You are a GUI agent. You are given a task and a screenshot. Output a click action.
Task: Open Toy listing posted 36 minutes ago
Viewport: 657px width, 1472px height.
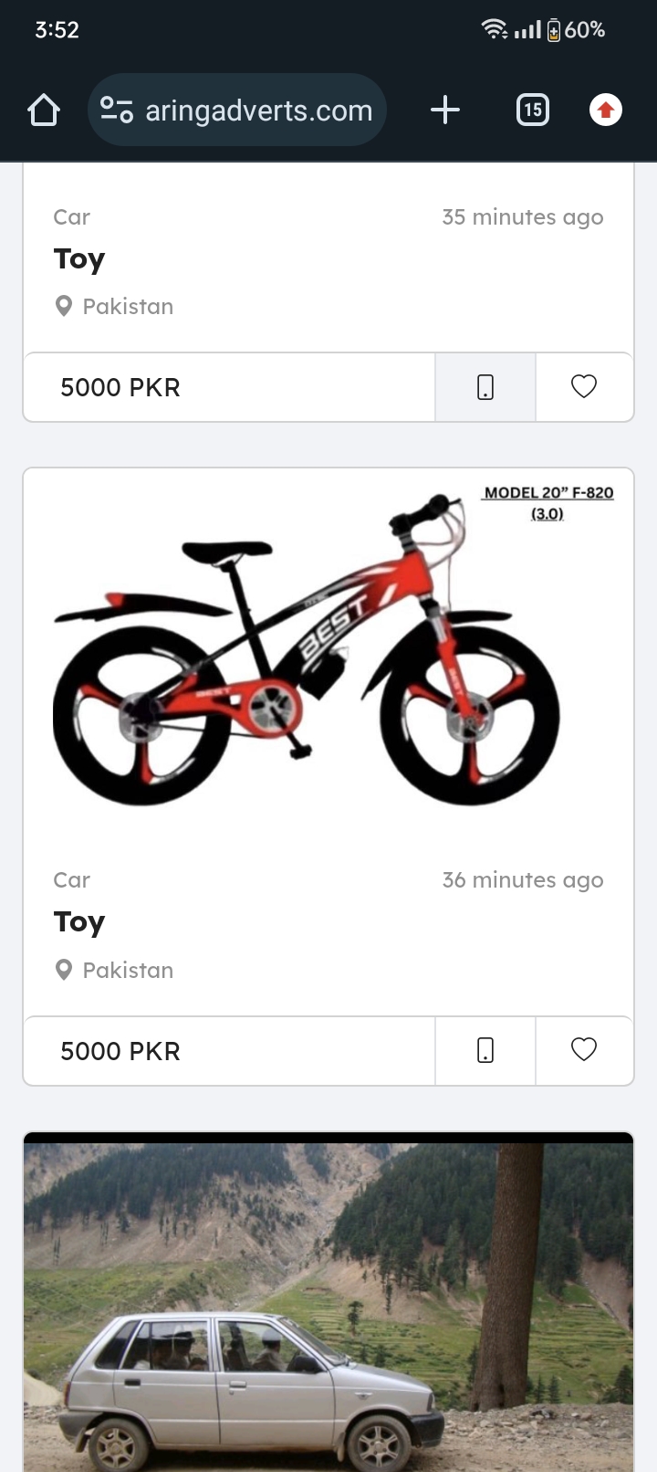(x=79, y=922)
